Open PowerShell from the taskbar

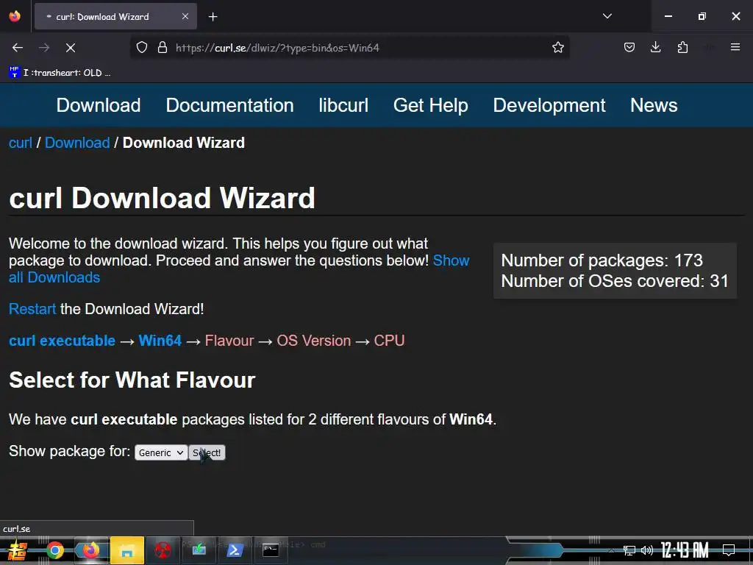235,550
